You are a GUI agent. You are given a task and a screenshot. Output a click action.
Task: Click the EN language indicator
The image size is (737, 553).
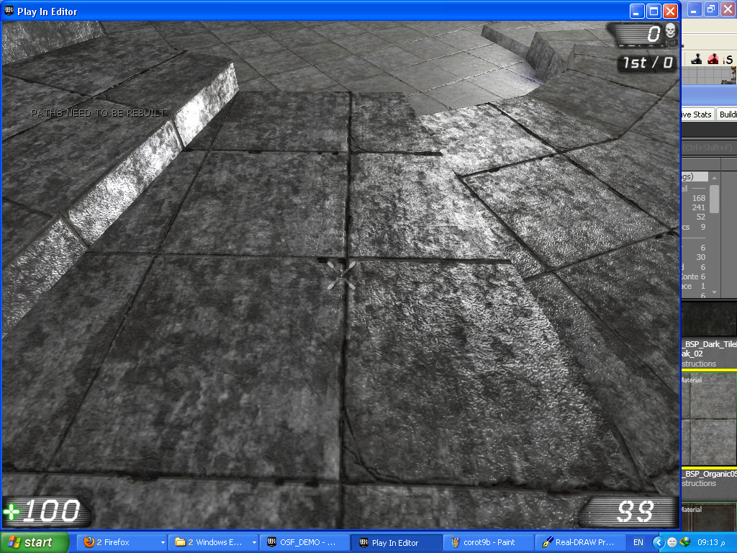coord(638,542)
